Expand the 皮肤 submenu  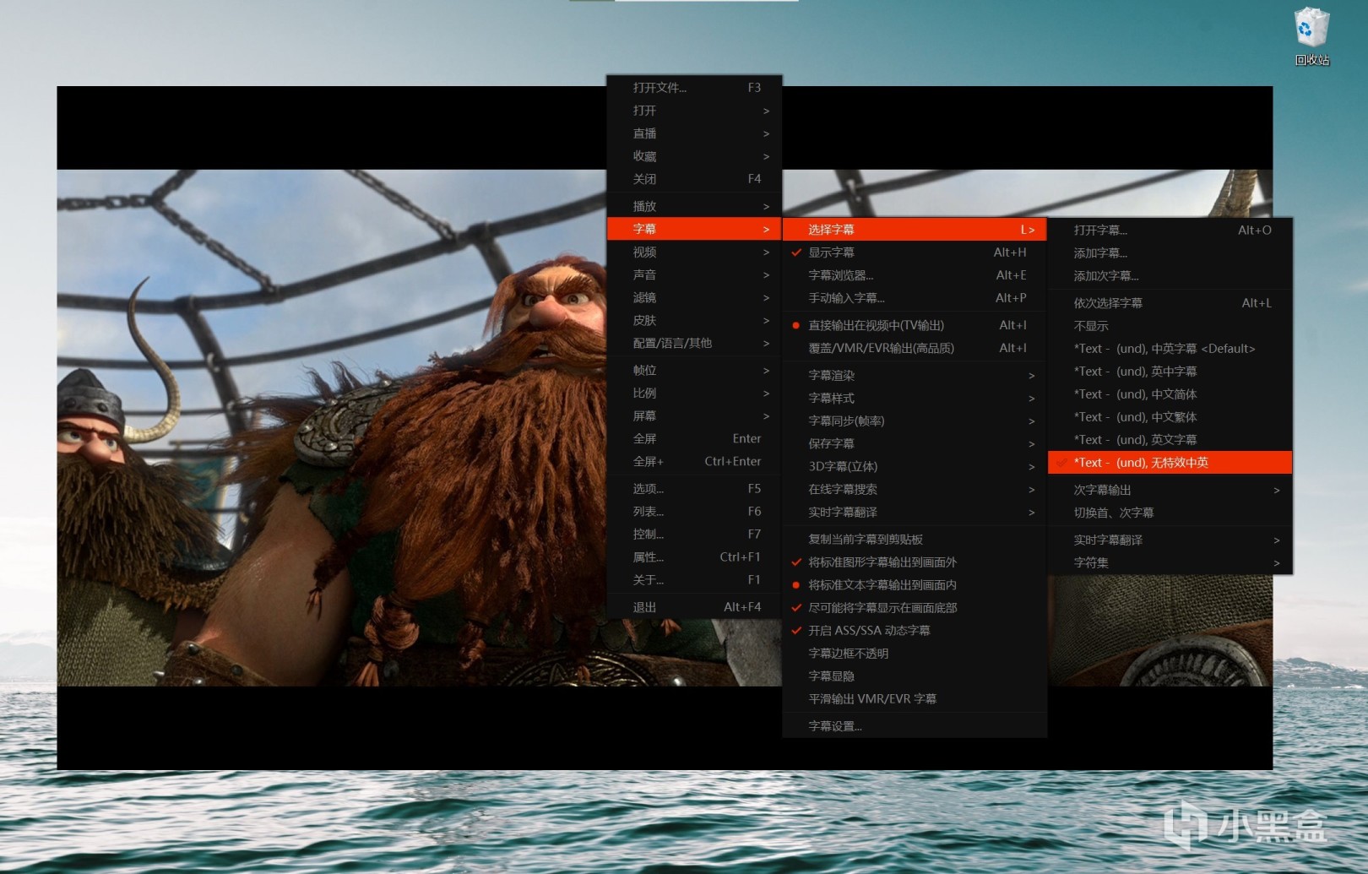[694, 320]
